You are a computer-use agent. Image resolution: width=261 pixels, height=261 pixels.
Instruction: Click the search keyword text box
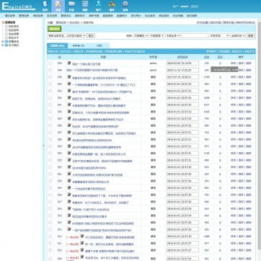coord(195,35)
